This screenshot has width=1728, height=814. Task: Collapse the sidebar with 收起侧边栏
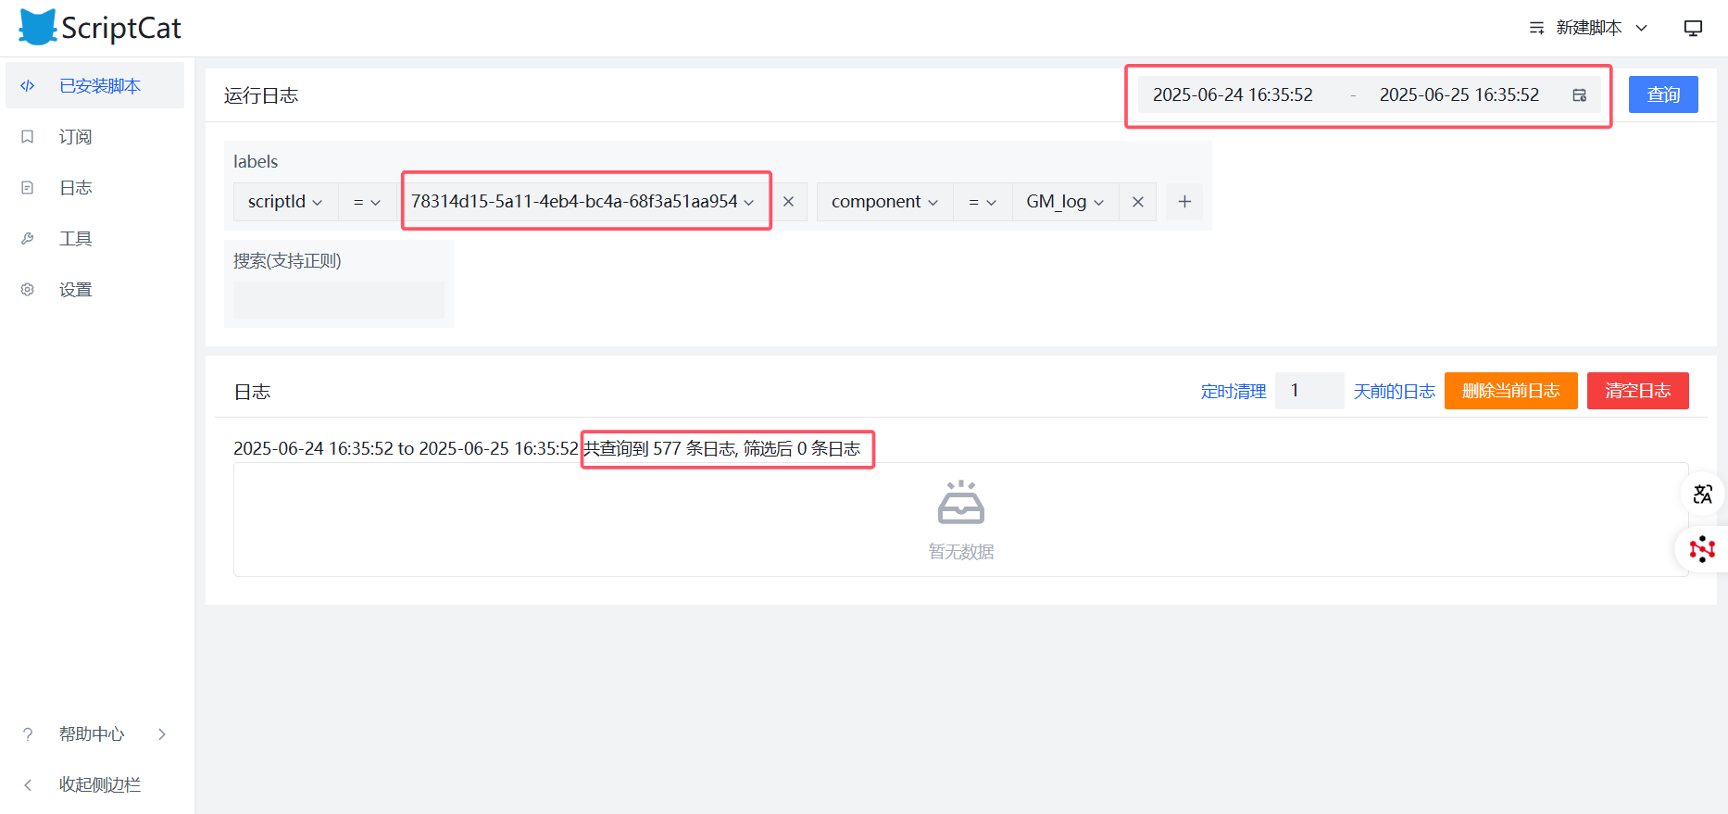(x=99, y=784)
